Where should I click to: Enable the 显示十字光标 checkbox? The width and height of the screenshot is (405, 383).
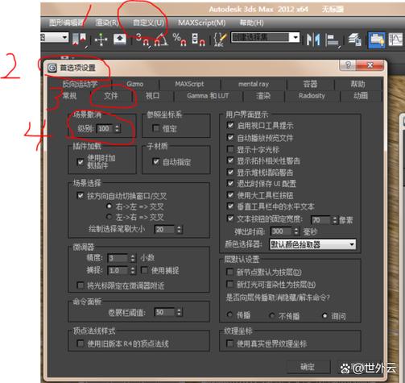click(x=230, y=149)
